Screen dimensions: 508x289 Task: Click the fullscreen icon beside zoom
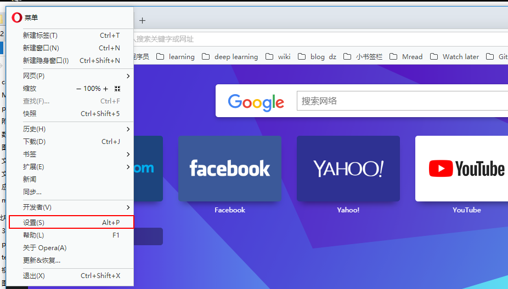117,89
